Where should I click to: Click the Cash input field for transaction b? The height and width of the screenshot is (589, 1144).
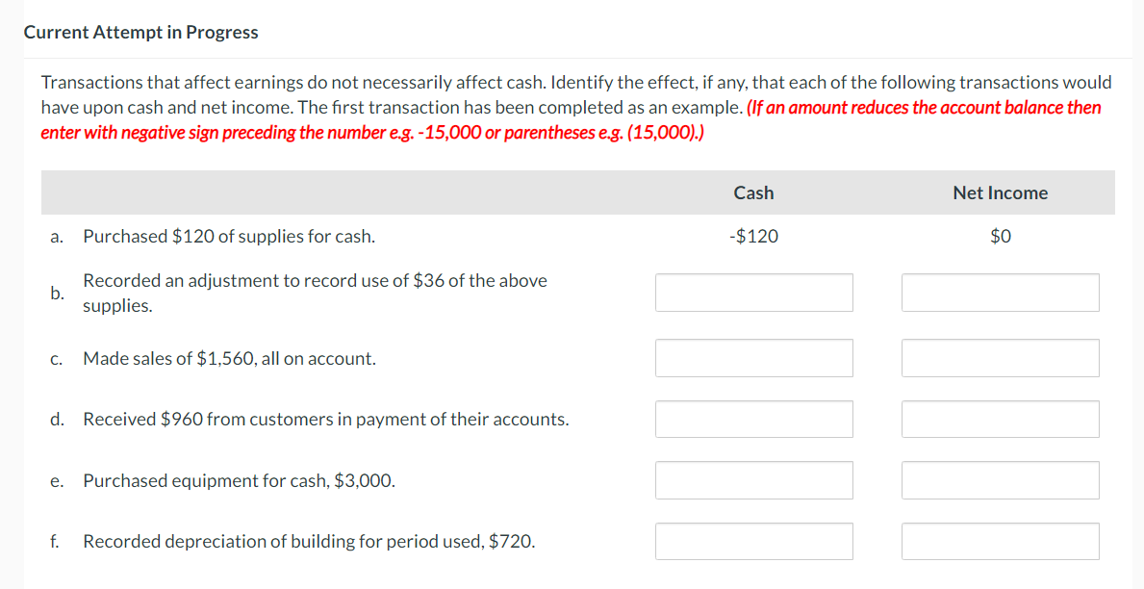pos(753,292)
